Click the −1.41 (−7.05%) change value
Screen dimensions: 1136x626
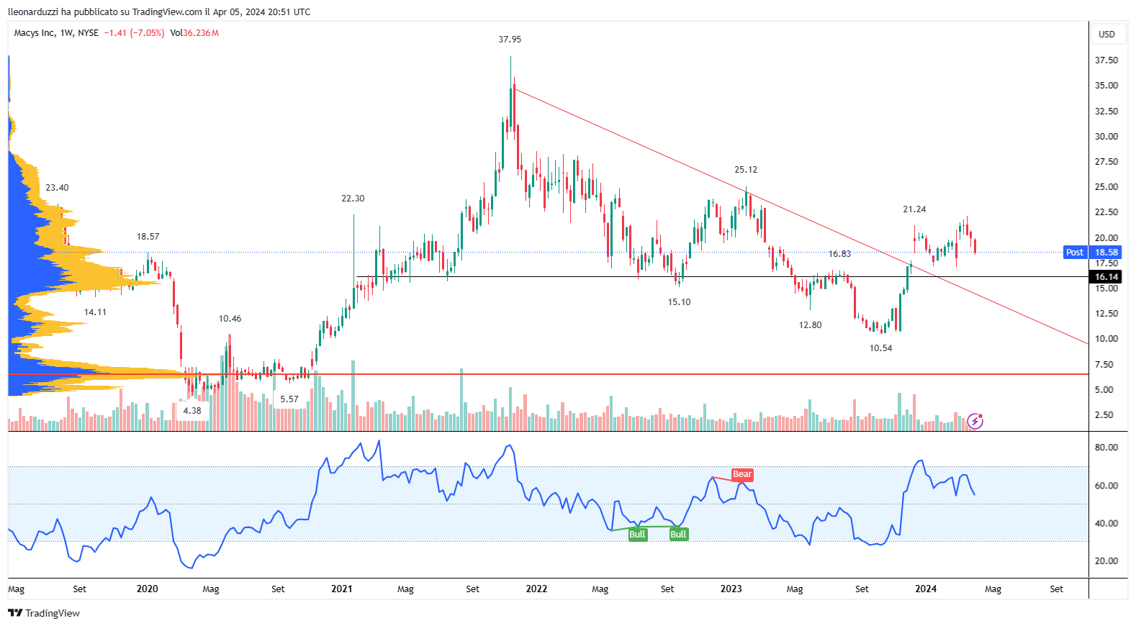pyautogui.click(x=134, y=32)
